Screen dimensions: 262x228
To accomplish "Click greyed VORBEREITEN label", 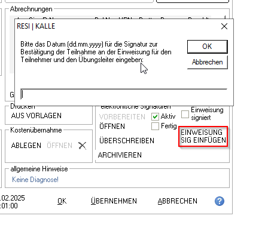I will point(122,117).
